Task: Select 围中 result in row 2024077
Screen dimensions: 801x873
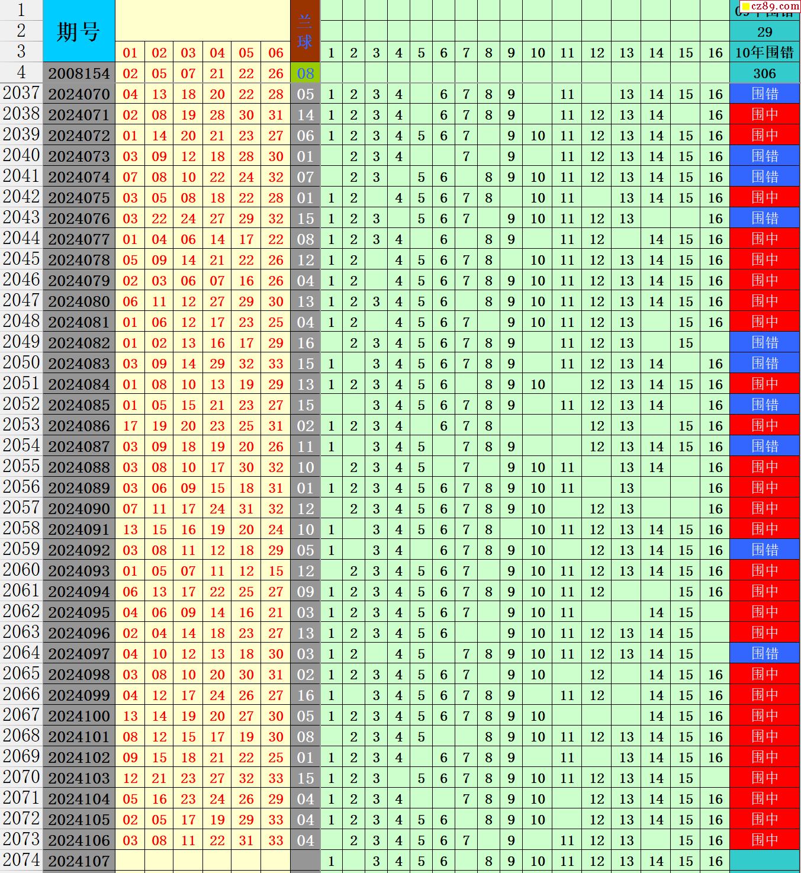Action: point(765,239)
